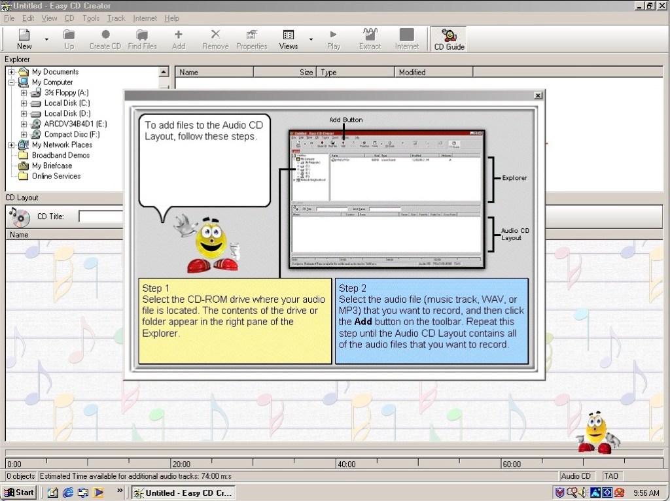Click the Windows Start button

coord(19,492)
